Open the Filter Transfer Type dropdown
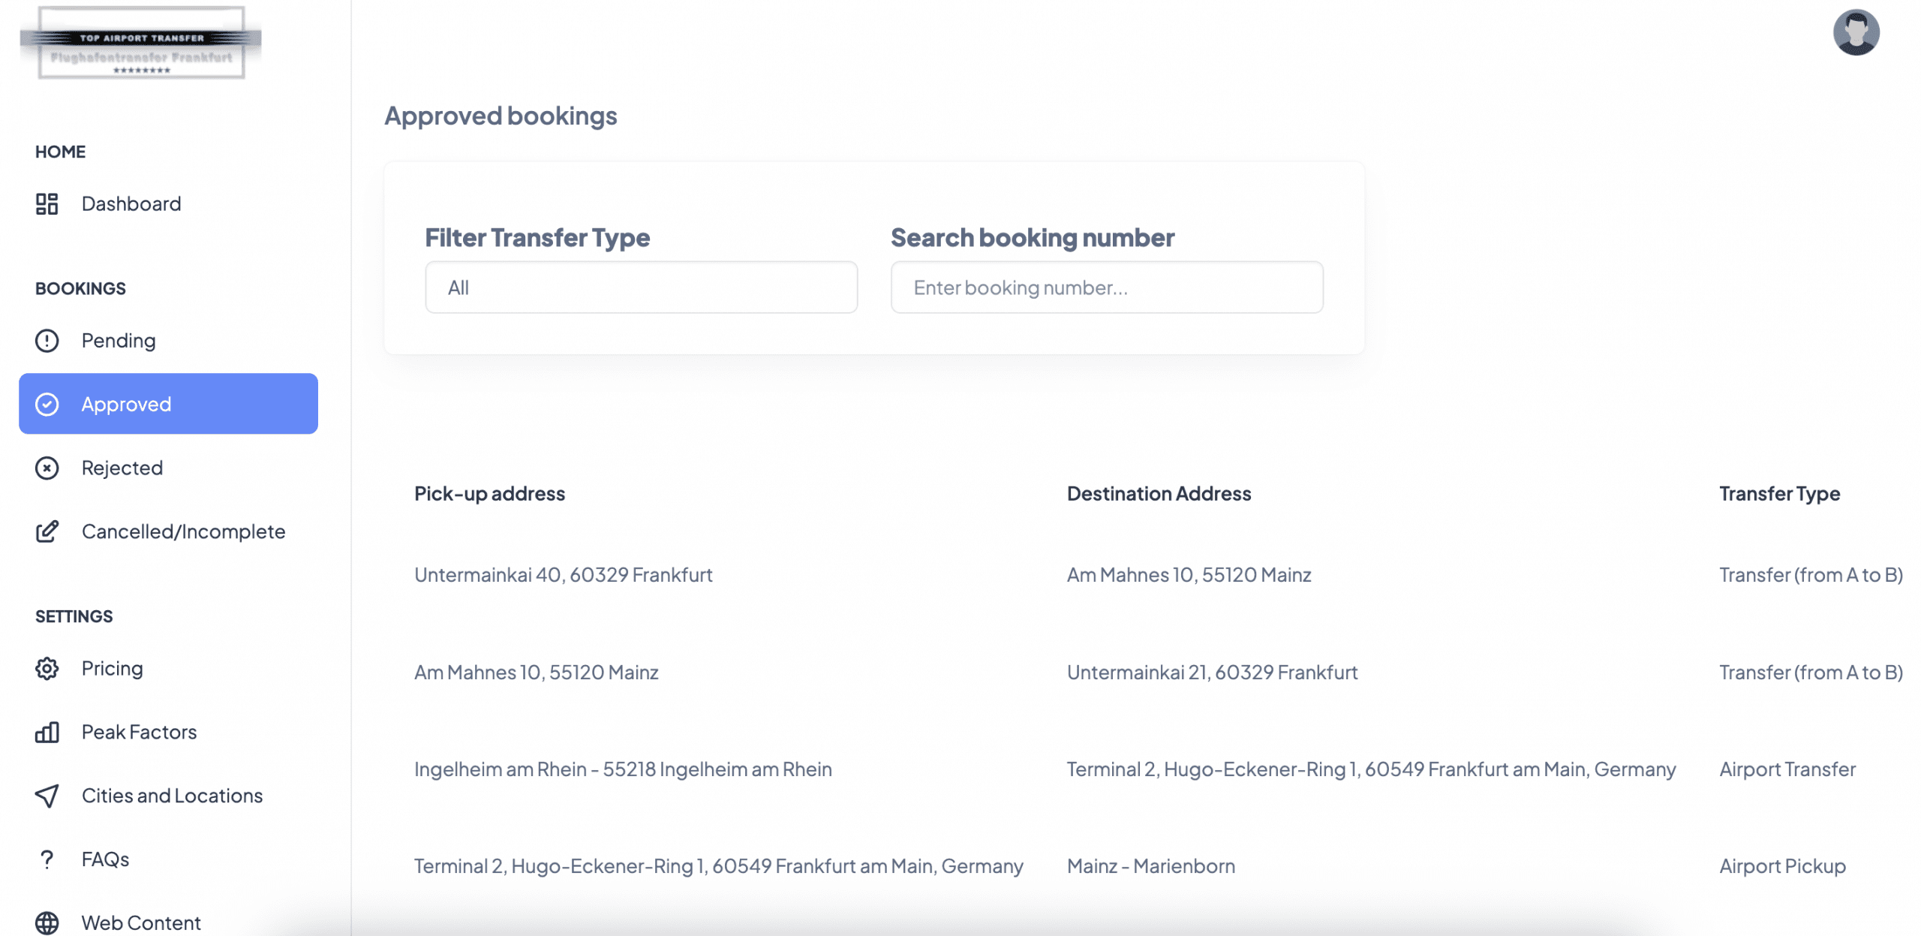 [641, 287]
